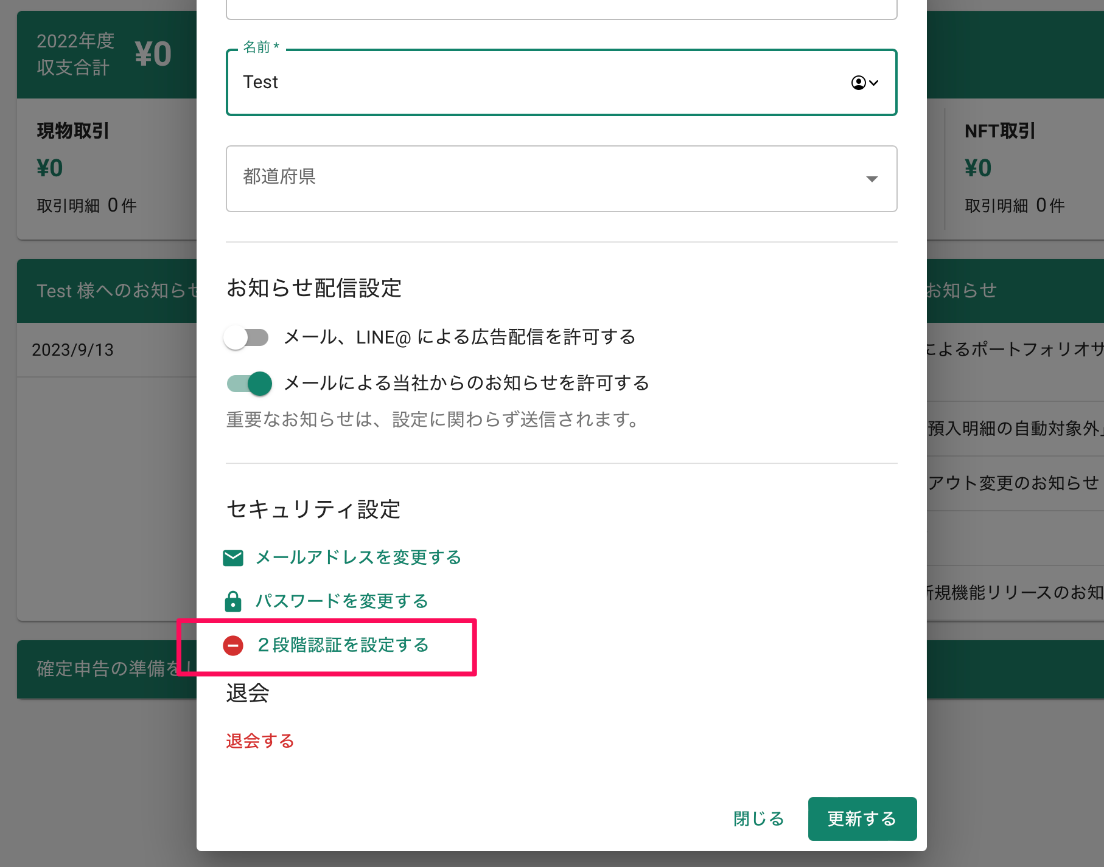Image resolution: width=1104 pixels, height=867 pixels.
Task: Disable company email notifications toggle
Action: (250, 384)
